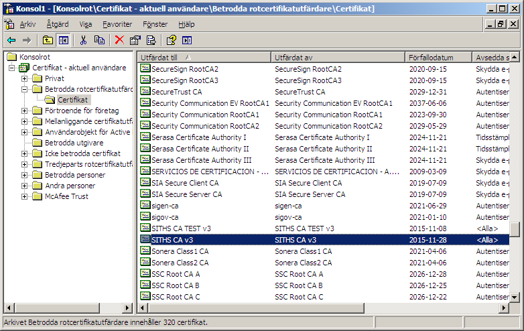Click list horizontal scroll right arrow
The image size is (524, 331).
tap(504, 308)
